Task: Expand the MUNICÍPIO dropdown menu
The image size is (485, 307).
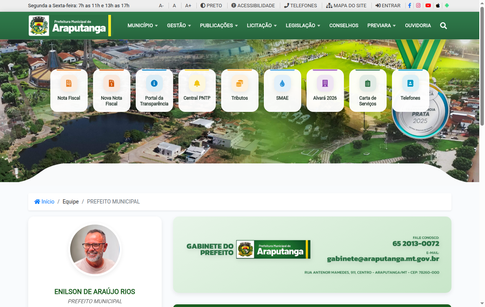Action: tap(143, 26)
